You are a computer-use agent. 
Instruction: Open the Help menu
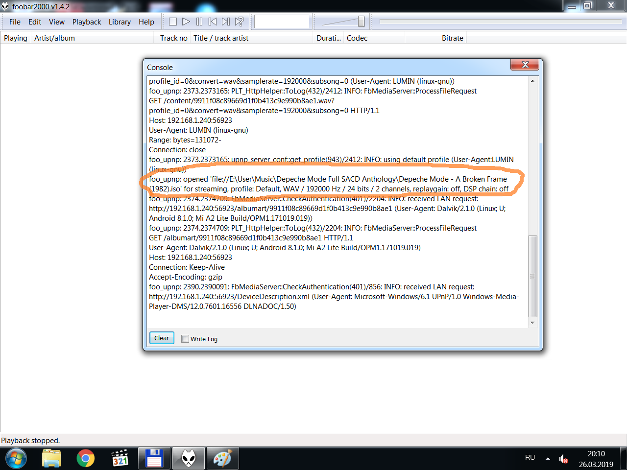[x=146, y=22]
